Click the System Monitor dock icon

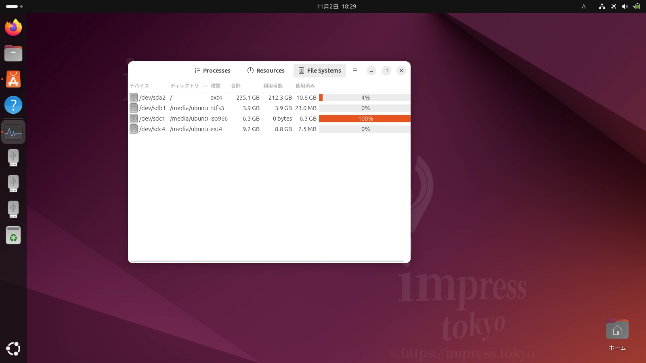coord(13,132)
